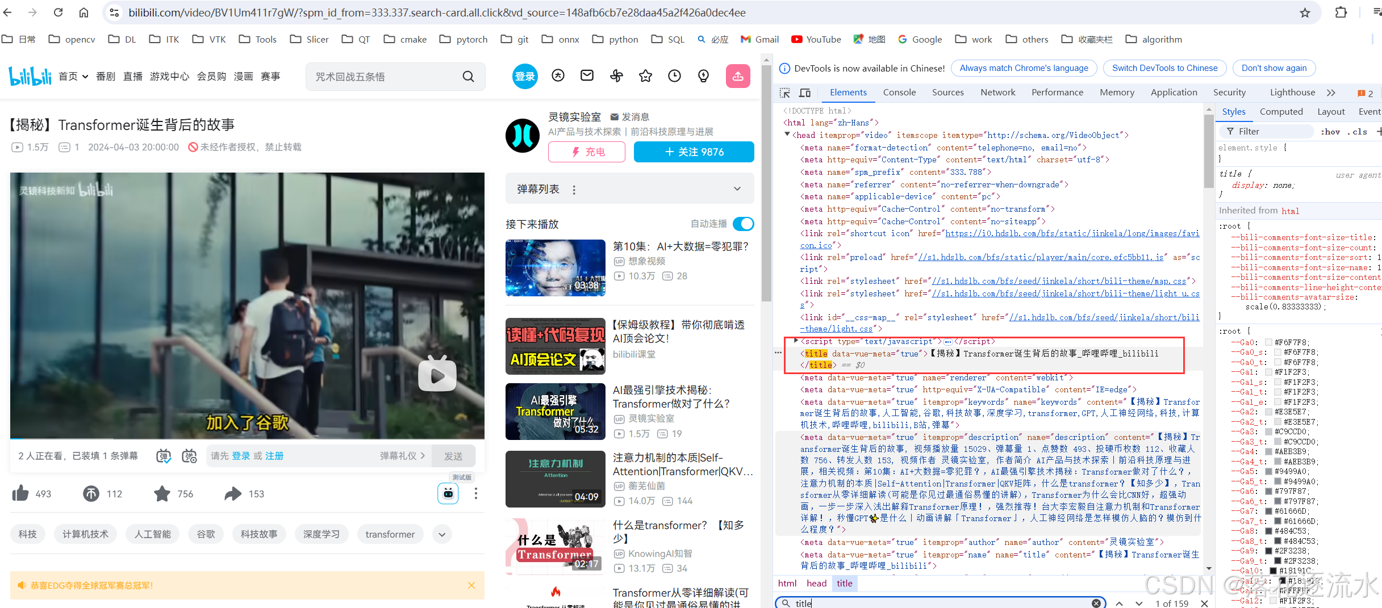
Task: Switch to the Computed styles tab
Action: point(1281,112)
